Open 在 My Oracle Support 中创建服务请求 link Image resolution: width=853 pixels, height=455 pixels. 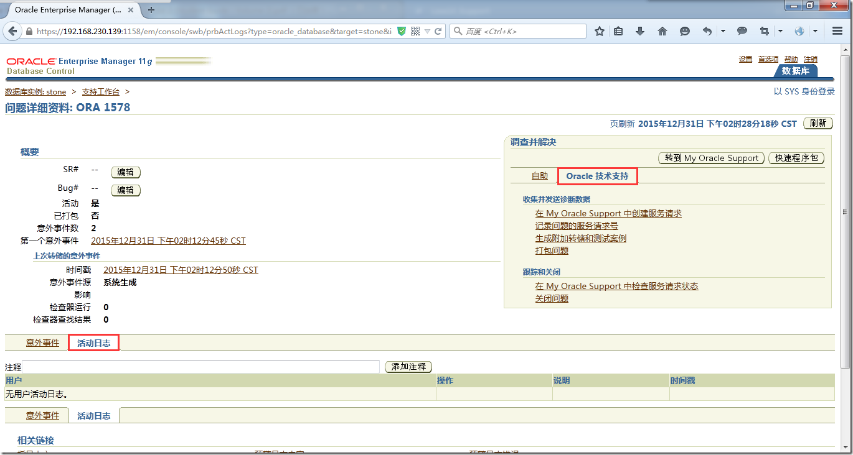coord(608,213)
